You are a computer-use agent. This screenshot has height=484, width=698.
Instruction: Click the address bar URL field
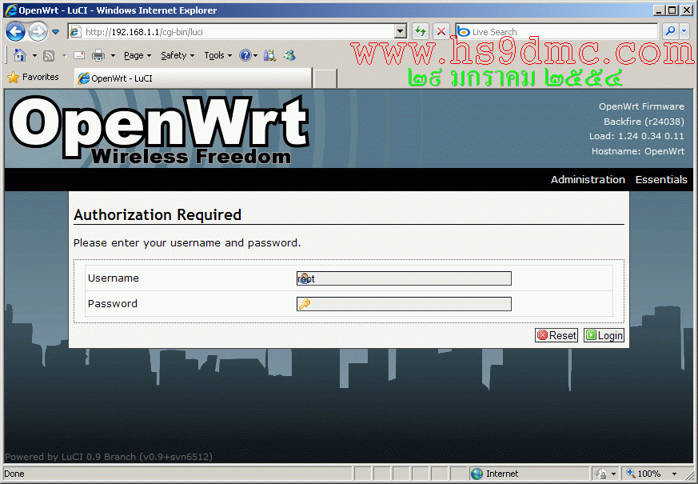pos(232,32)
